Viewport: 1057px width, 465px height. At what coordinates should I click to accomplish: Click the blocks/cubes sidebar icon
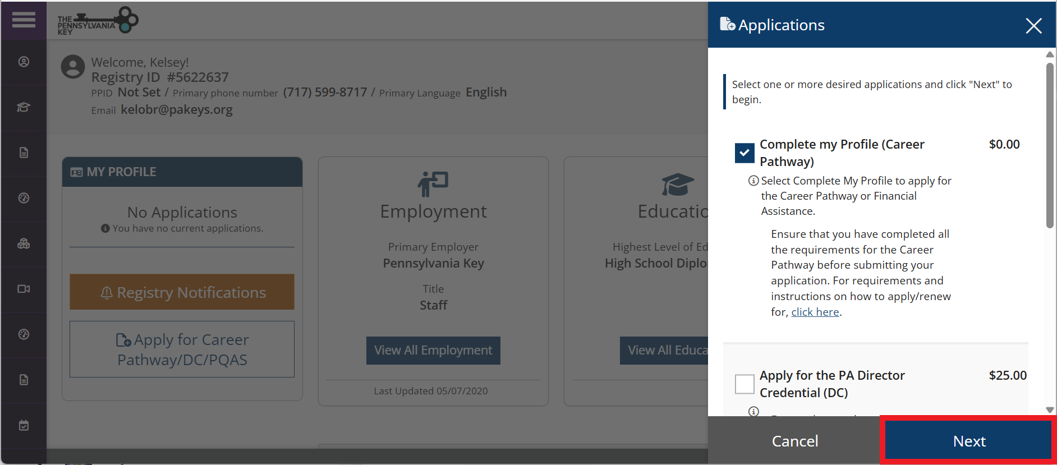pyautogui.click(x=24, y=243)
